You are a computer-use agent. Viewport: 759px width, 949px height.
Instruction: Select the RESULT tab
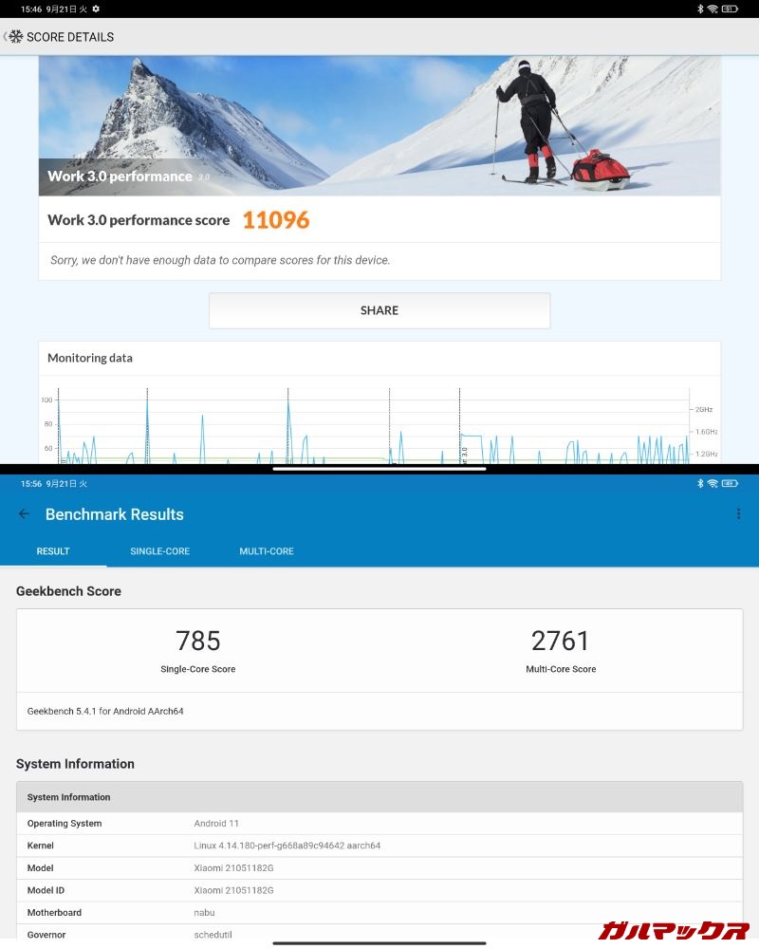tap(53, 551)
